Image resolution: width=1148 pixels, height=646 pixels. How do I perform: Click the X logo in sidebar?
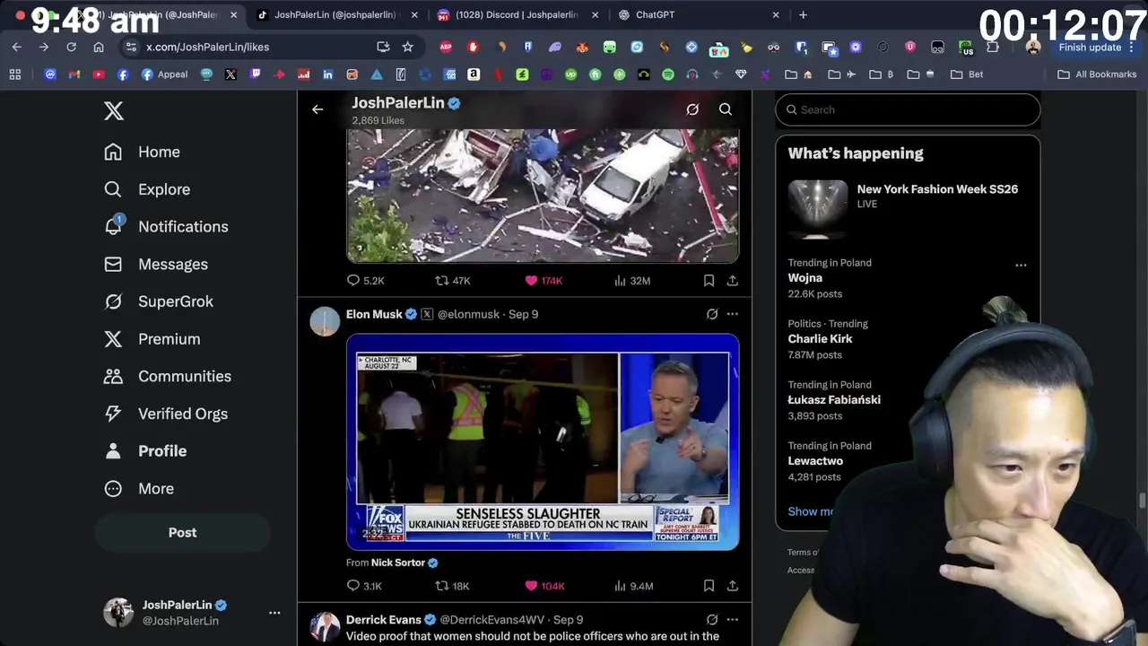[114, 110]
